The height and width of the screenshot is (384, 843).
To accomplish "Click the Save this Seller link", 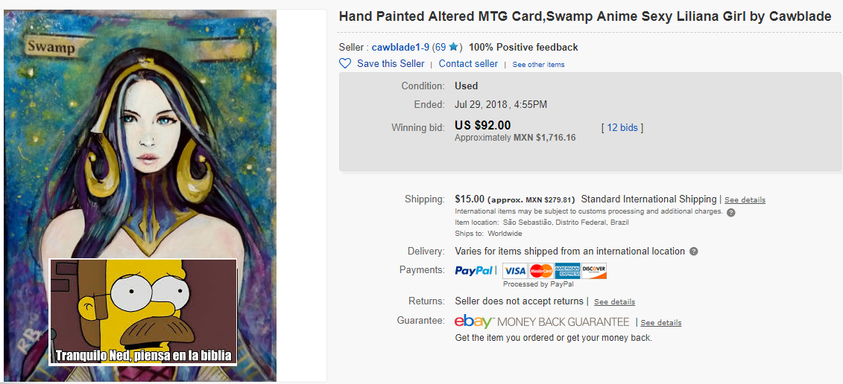I will coord(391,64).
